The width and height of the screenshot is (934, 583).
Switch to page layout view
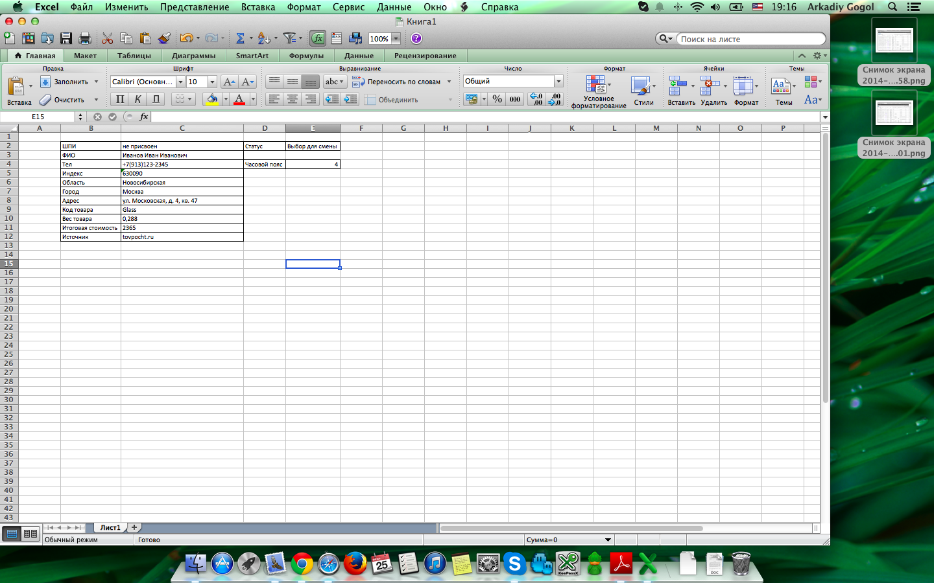tap(30, 534)
